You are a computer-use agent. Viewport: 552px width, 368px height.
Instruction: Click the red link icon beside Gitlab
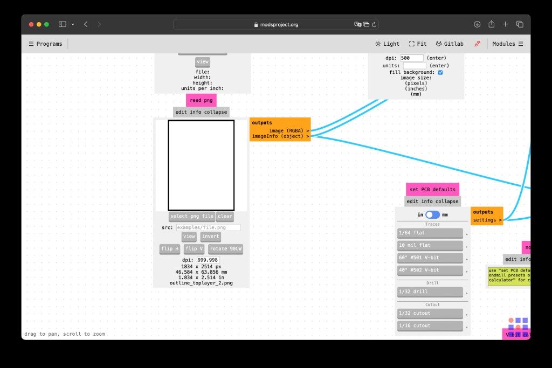(x=478, y=44)
